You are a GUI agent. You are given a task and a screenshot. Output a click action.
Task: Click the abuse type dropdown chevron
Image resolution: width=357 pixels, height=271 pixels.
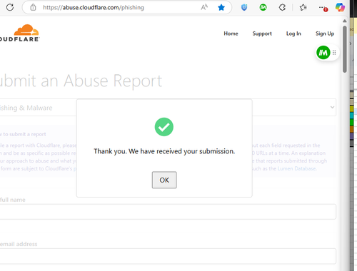coord(332,107)
